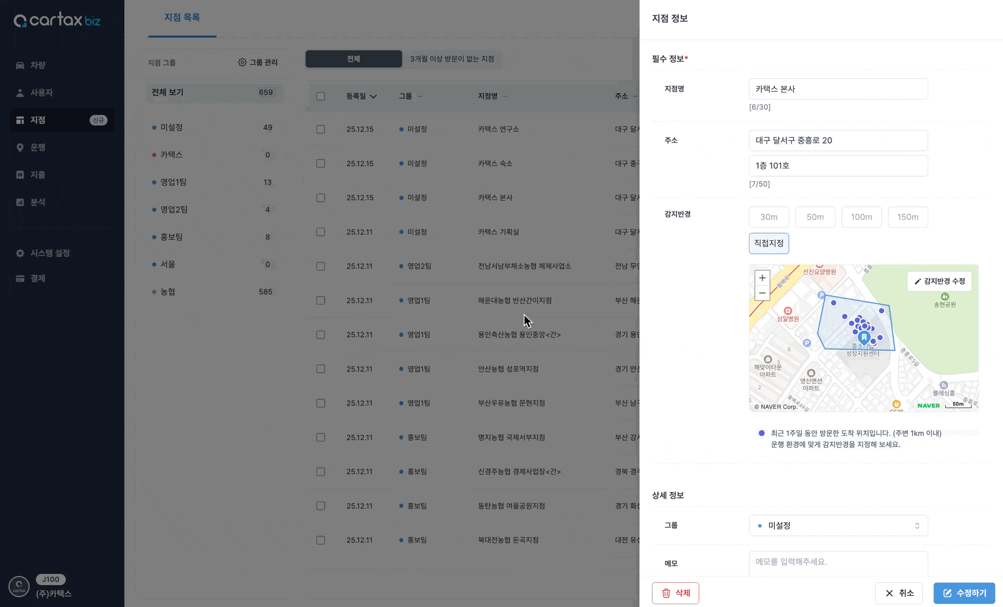Click the vehicle (차량) sidebar icon

[x=20, y=65]
